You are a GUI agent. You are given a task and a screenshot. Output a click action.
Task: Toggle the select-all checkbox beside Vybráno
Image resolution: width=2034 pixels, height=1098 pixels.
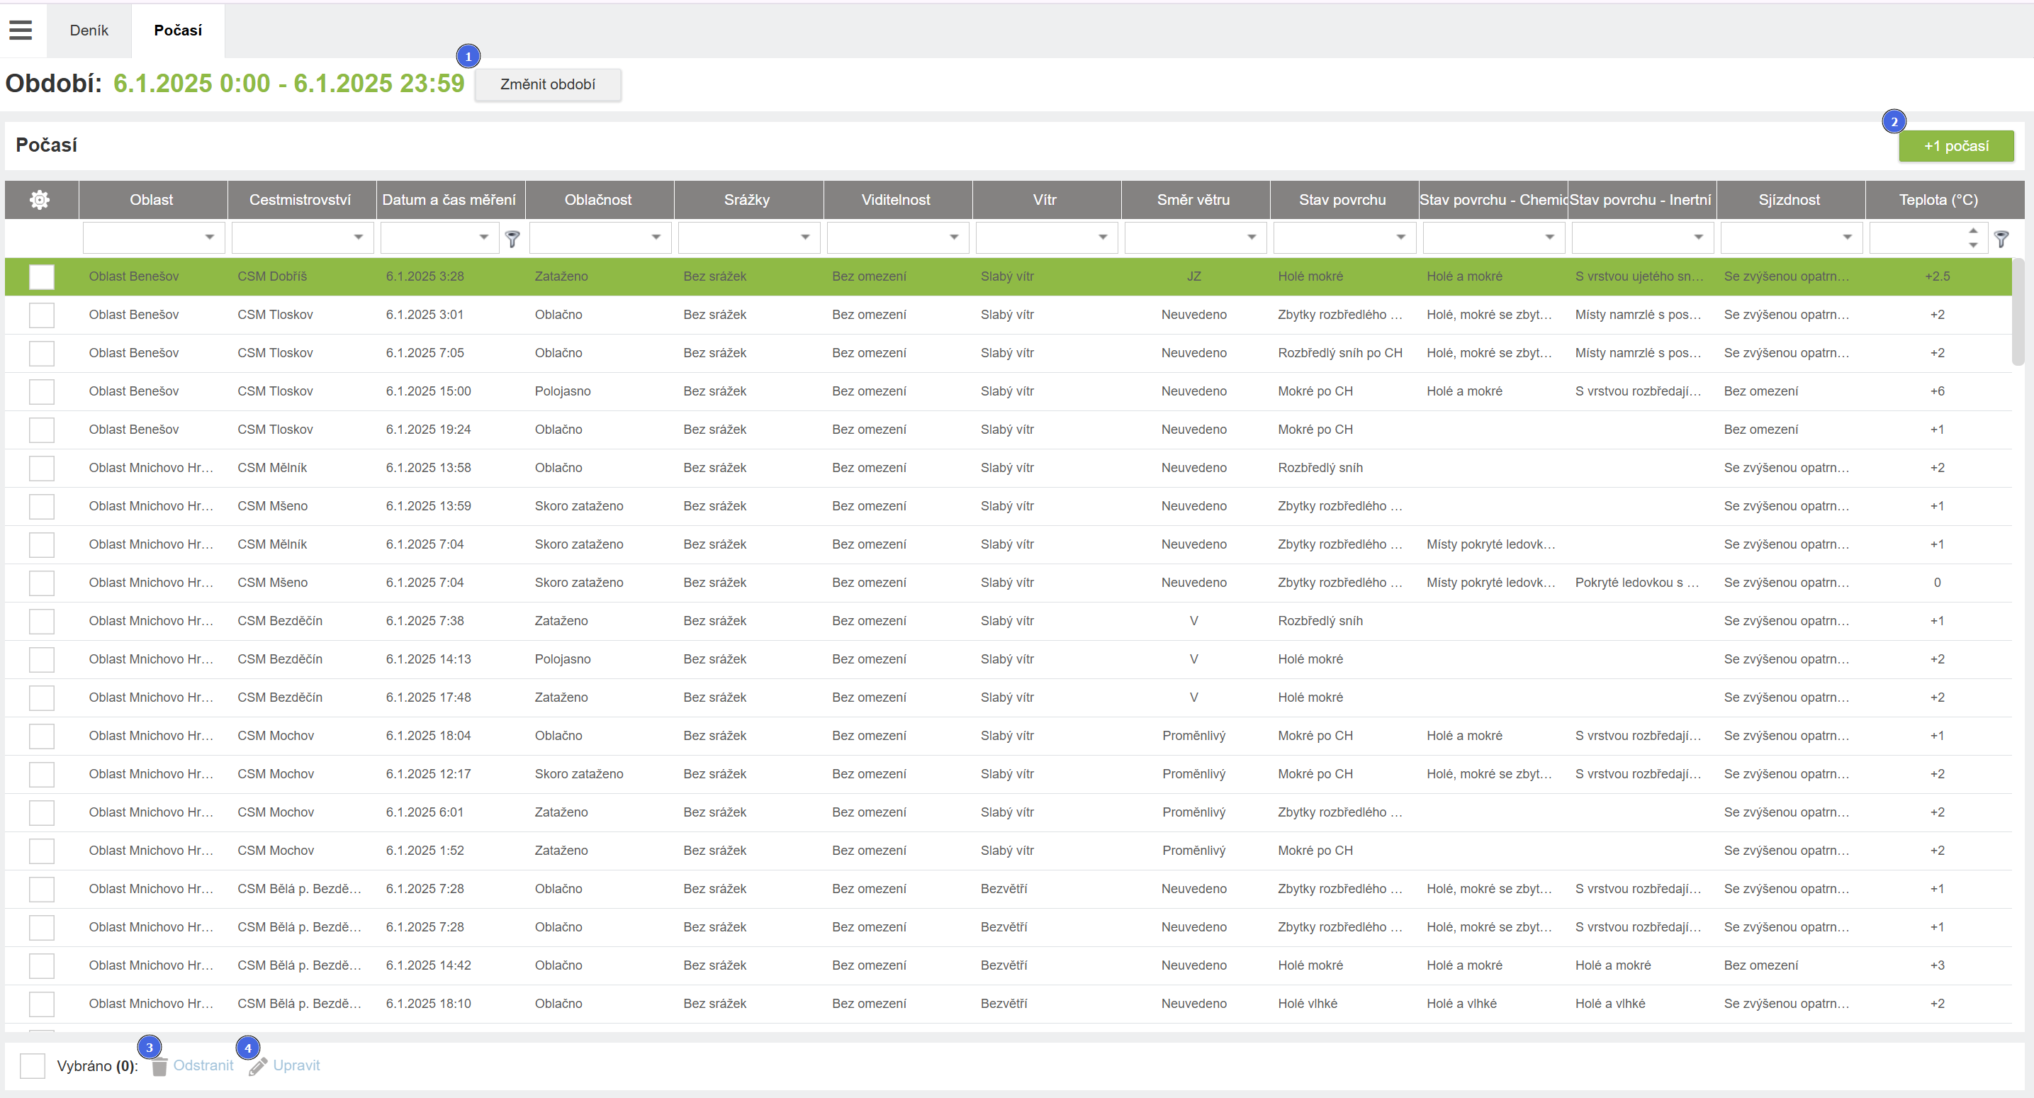[x=33, y=1065]
